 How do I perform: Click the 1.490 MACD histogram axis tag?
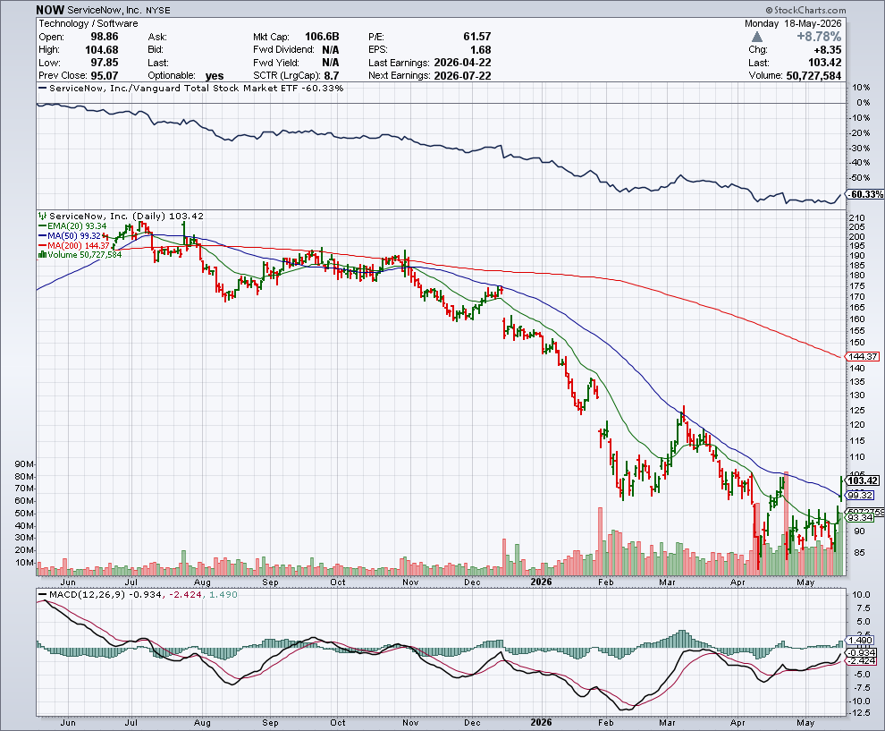pyautogui.click(x=861, y=641)
